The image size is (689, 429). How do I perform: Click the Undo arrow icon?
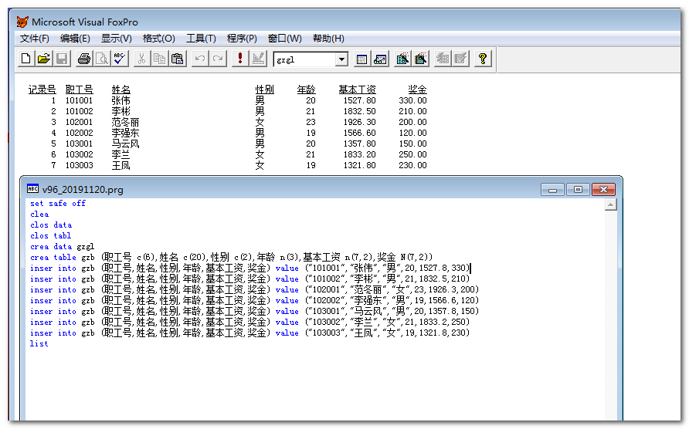(200, 59)
